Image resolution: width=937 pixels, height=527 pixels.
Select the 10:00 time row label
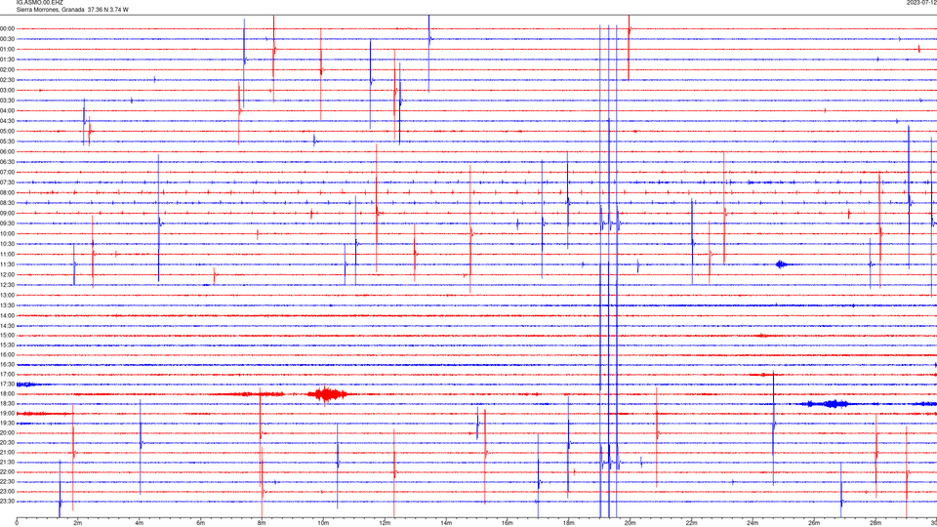click(x=7, y=233)
